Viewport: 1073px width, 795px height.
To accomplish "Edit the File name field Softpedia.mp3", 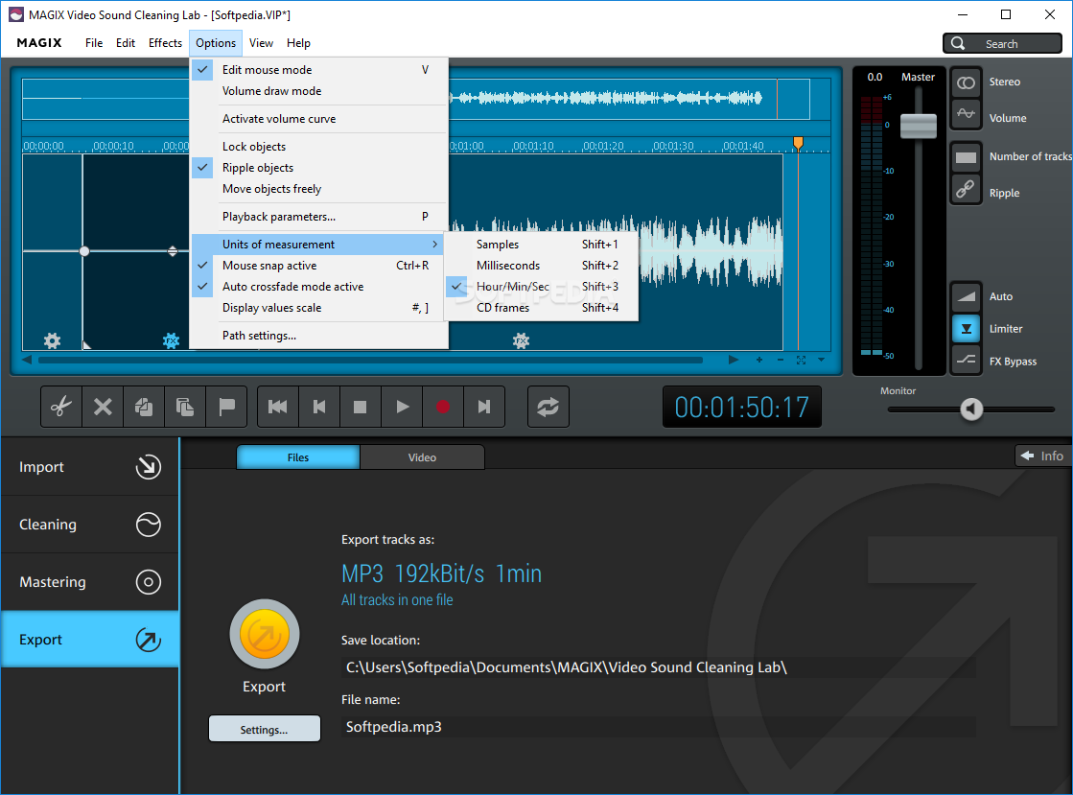I will 658,727.
